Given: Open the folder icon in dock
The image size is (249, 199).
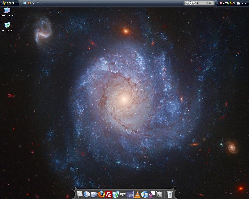Looking at the screenshot, I should [94, 194].
